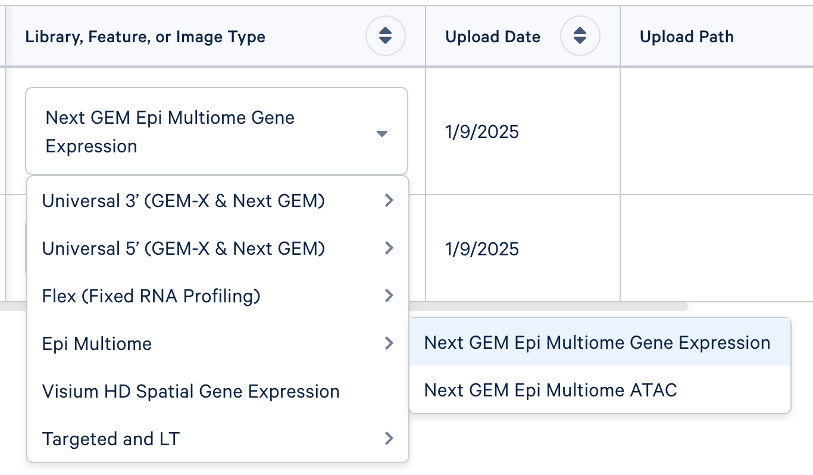This screenshot has height=475, width=813.
Task: Select the Flex (Fixed RNA Profiling) option
Action: pyautogui.click(x=151, y=296)
